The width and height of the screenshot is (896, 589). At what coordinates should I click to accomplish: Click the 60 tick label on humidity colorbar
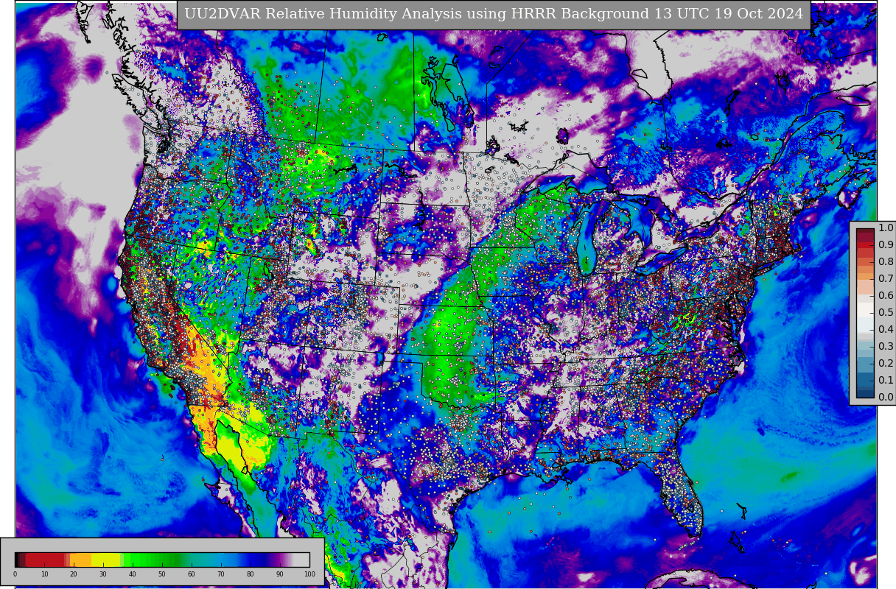191,574
